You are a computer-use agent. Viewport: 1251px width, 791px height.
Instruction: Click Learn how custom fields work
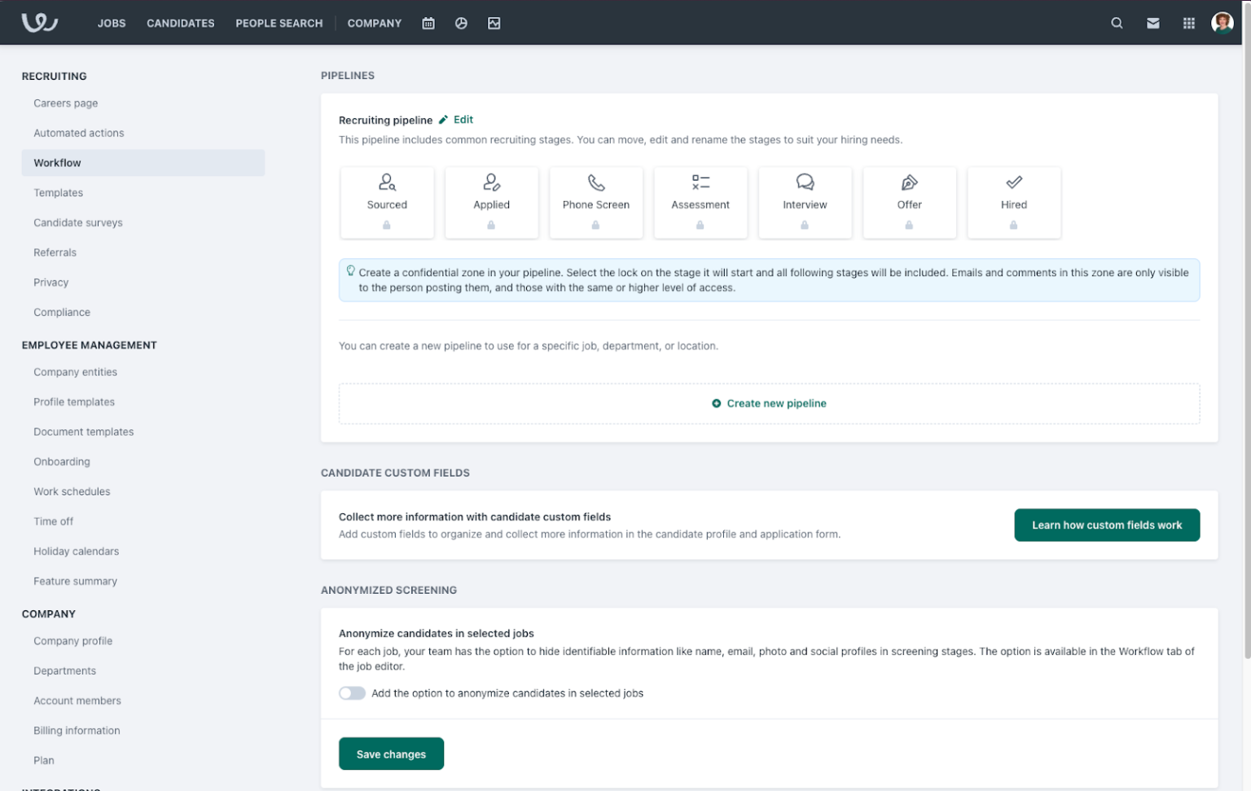click(x=1106, y=525)
